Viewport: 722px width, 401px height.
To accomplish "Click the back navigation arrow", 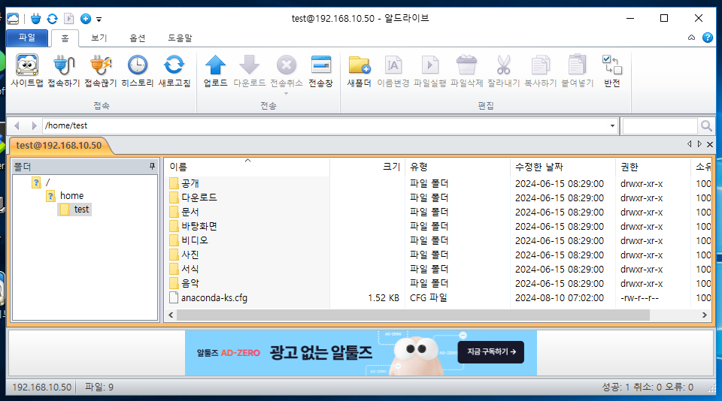I will [17, 125].
